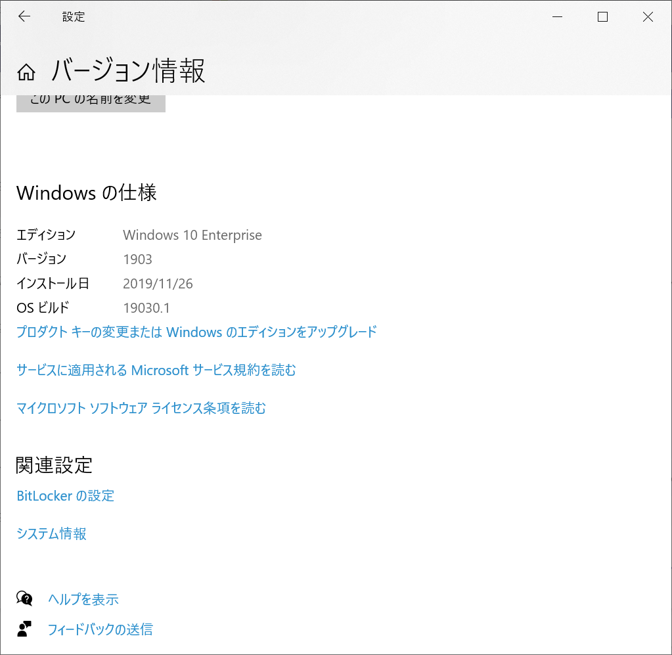Viewport: 672px width, 655px height.
Task: Click the partially hidden 'この PC の名前を変更' button
Action: tap(91, 103)
